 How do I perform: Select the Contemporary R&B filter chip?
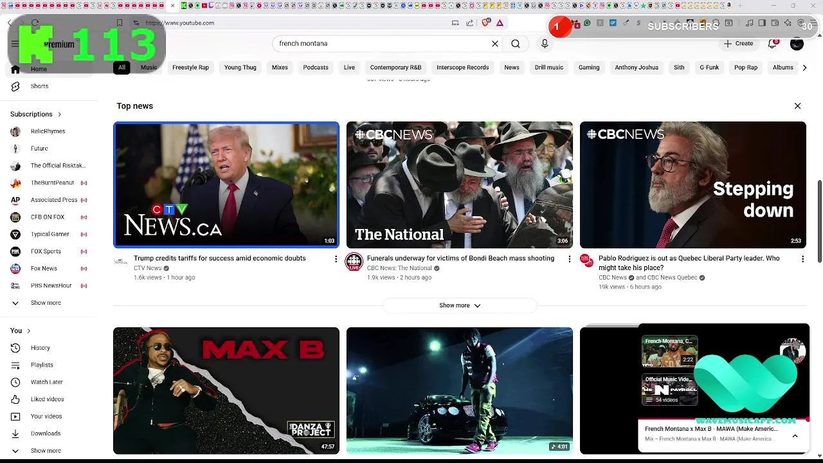395,68
